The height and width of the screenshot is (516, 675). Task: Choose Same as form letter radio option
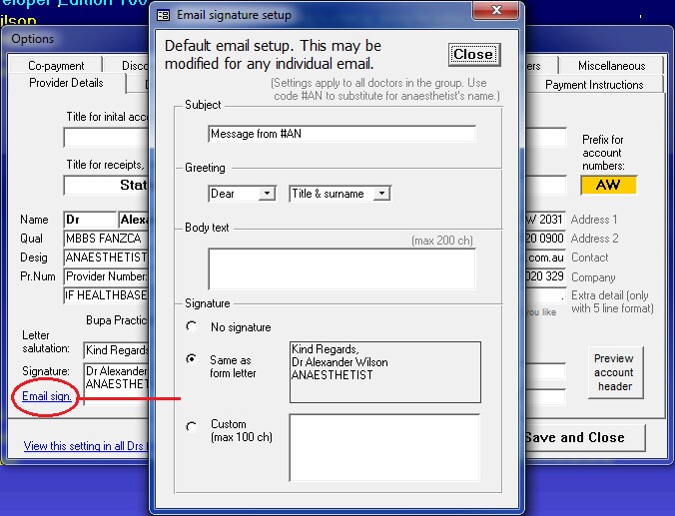coord(191,359)
